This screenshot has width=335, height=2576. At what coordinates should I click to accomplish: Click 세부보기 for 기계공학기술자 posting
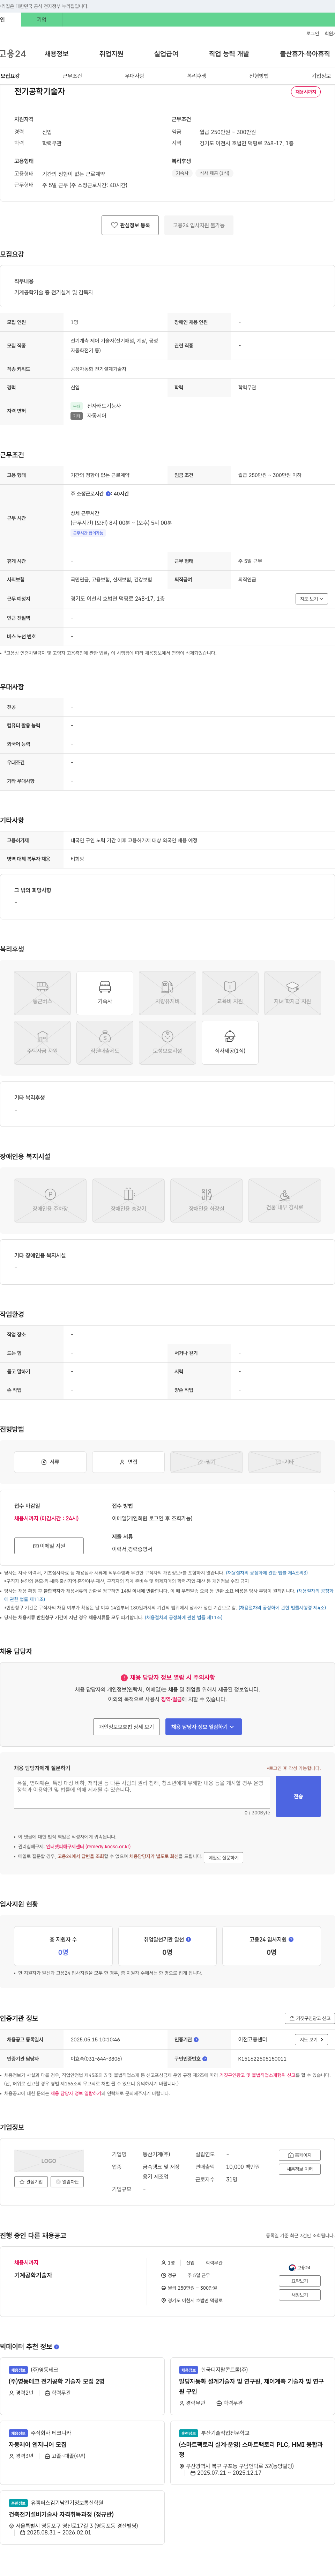click(x=300, y=2295)
